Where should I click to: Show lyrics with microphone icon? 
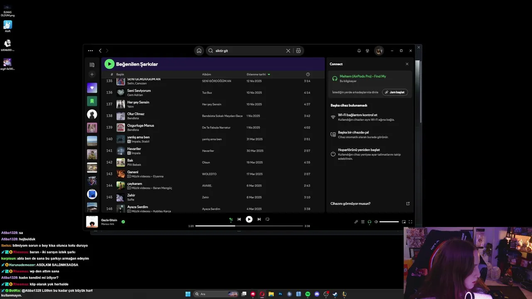click(x=356, y=222)
